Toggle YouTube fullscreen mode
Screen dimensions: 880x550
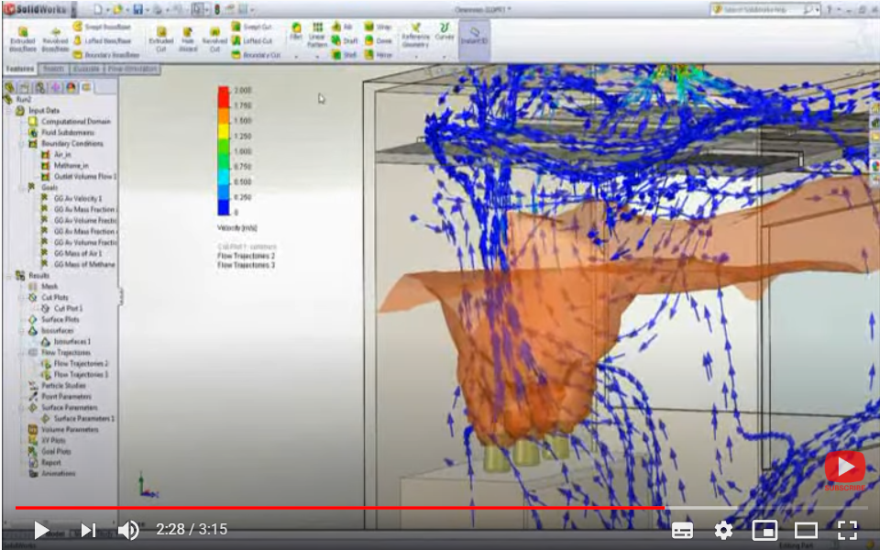pyautogui.click(x=847, y=530)
